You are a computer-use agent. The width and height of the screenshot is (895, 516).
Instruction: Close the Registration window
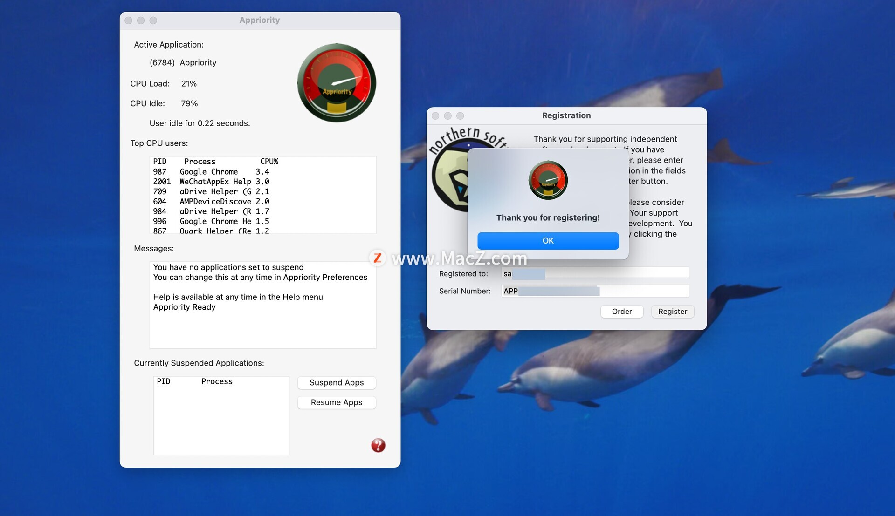click(x=435, y=115)
